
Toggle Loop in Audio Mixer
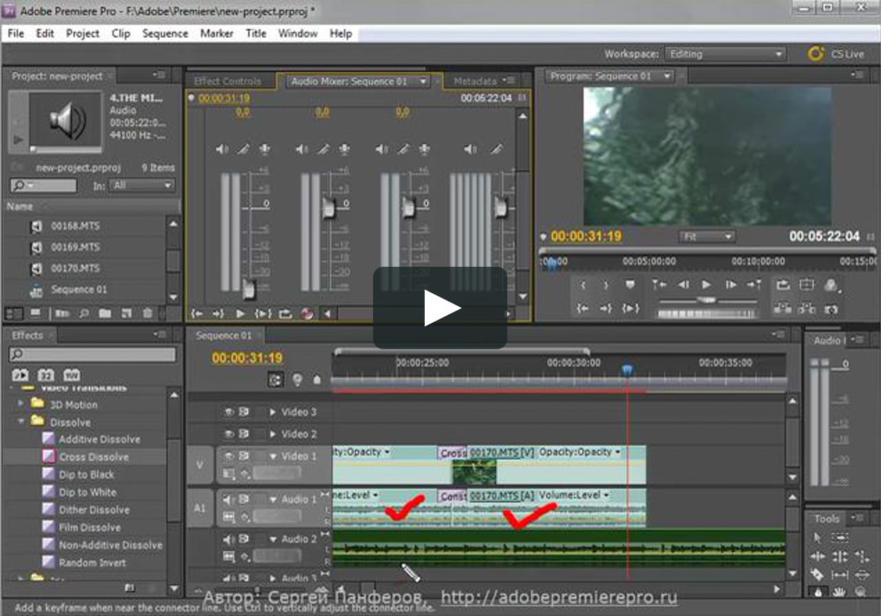click(285, 313)
